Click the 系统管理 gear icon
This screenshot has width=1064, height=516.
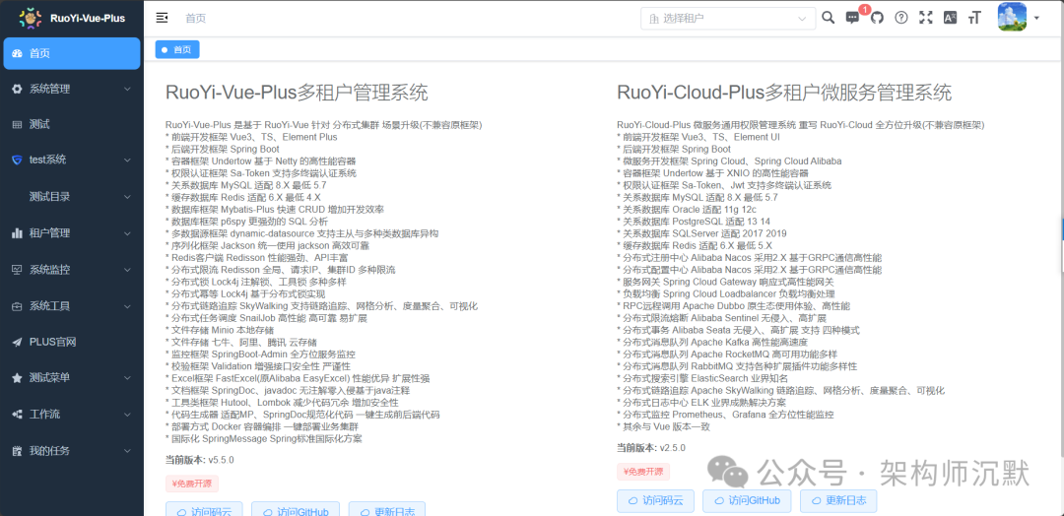coord(17,89)
